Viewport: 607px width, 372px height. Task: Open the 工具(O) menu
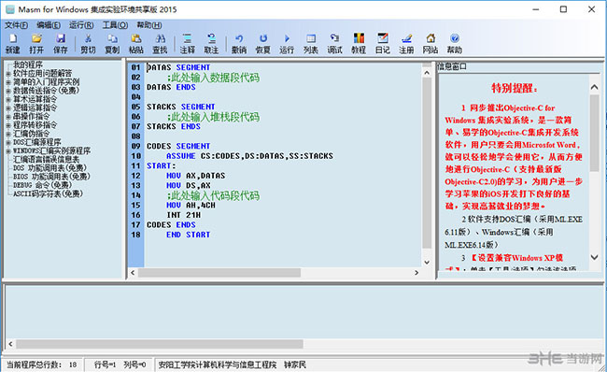(x=115, y=25)
